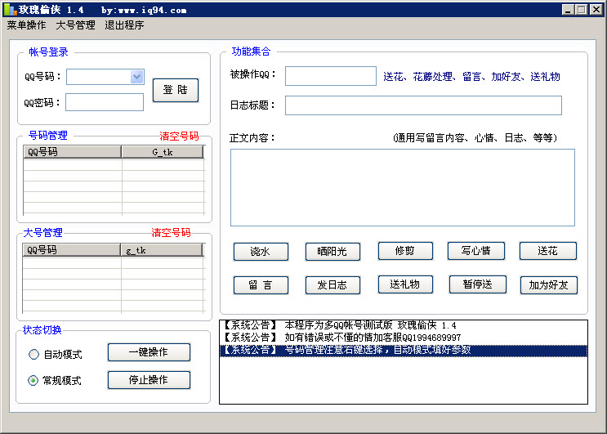Image resolution: width=607 pixels, height=434 pixels.
Task: Click the app icon in title bar
Action: pos(9,10)
